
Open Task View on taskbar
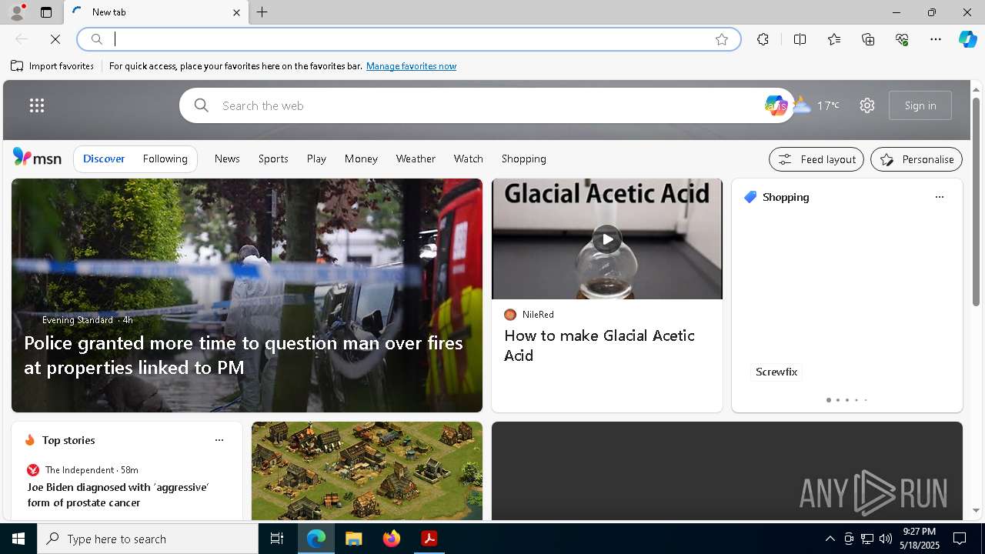tap(277, 539)
